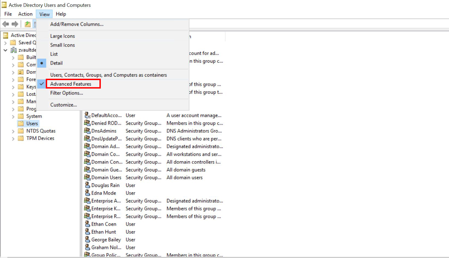This screenshot has width=449, height=258.
Task: Expand the Builtin tree node
Action: [x=13, y=57]
